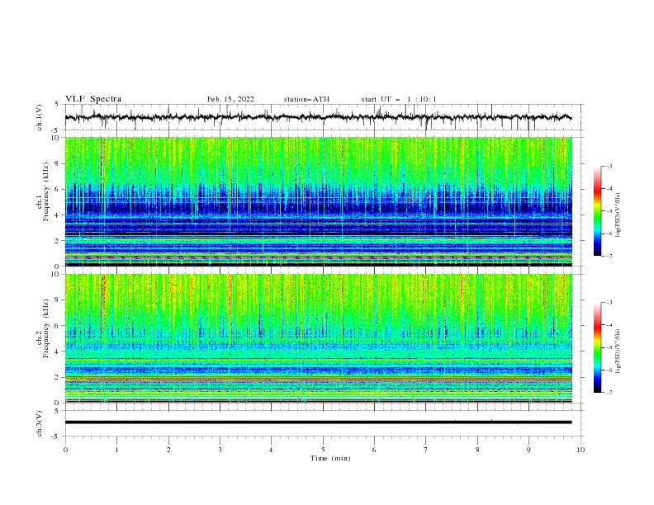Click the ch.1 voltage waveform trace

point(318,117)
